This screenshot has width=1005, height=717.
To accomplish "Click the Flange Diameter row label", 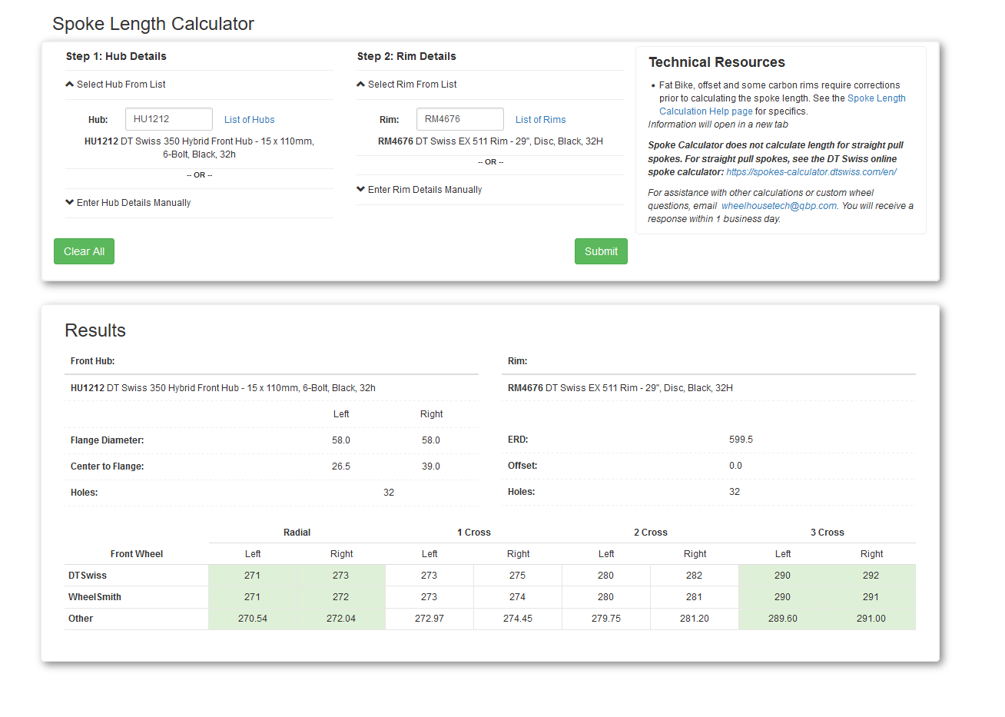I will (108, 440).
